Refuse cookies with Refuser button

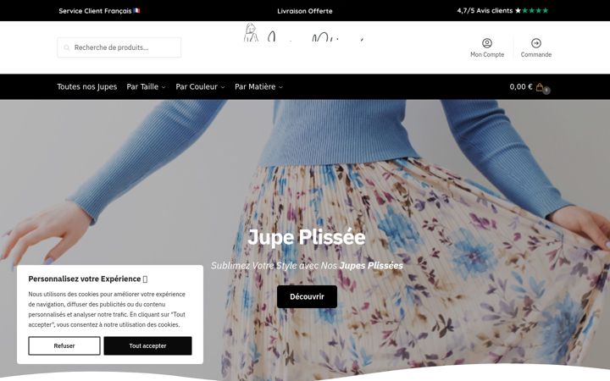64,345
